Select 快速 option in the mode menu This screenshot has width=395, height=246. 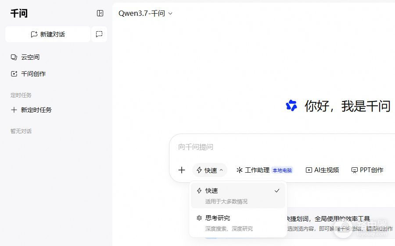238,195
